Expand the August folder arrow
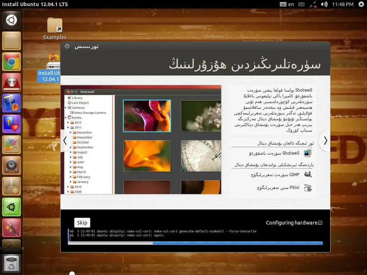367x275 pixels. point(71,152)
